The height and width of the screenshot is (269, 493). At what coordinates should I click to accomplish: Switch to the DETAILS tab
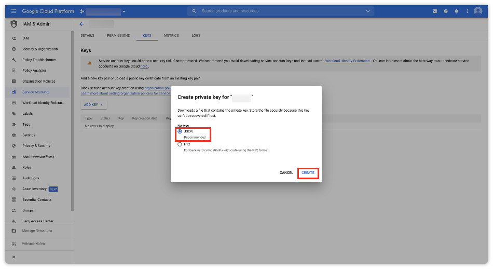pyautogui.click(x=87, y=35)
